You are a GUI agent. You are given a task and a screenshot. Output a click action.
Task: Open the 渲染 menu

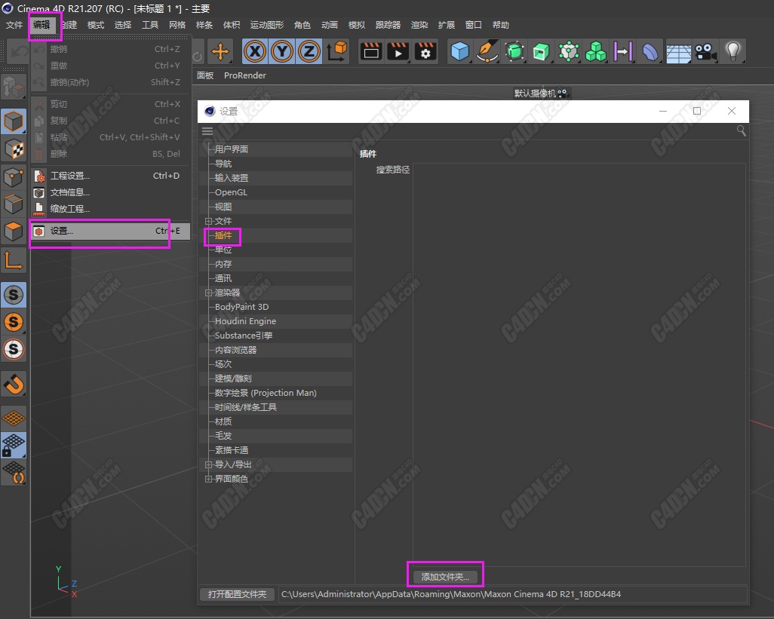coord(419,25)
